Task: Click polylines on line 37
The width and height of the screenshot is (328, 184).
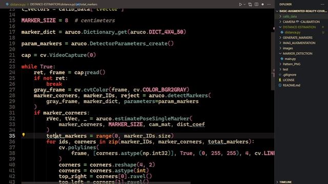Action: pos(82,148)
